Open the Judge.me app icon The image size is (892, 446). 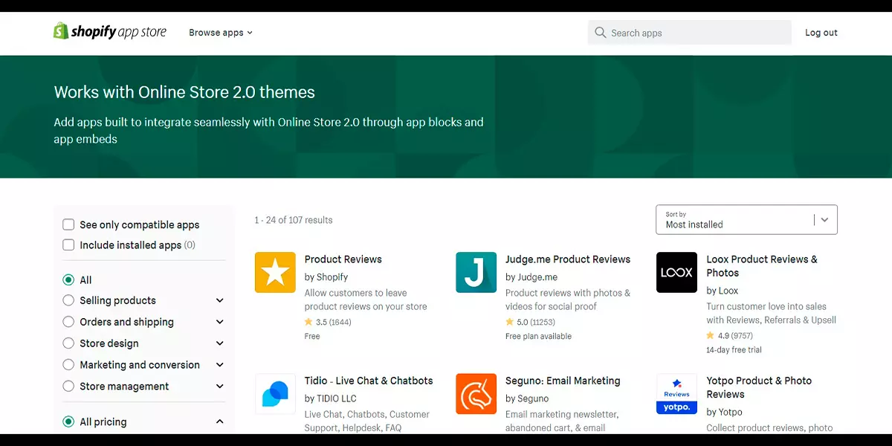pos(476,272)
